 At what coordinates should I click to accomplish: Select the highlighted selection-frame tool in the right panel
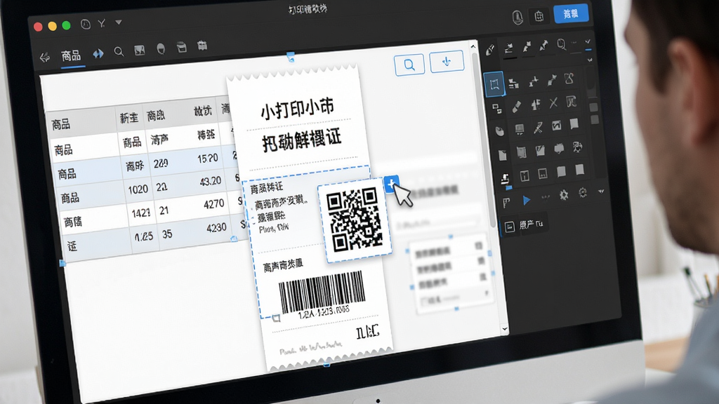coord(494,84)
